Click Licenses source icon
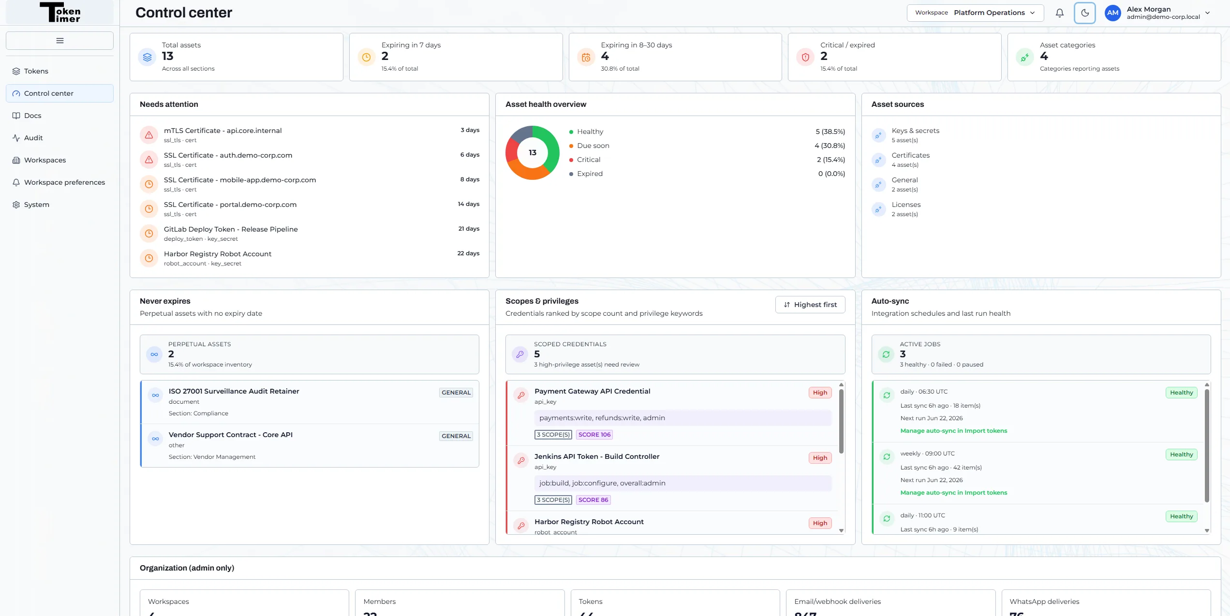 (878, 209)
